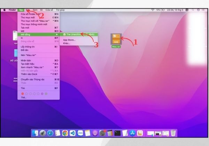Choose Nhân bản menu item
209x146 pixels.
point(39,60)
